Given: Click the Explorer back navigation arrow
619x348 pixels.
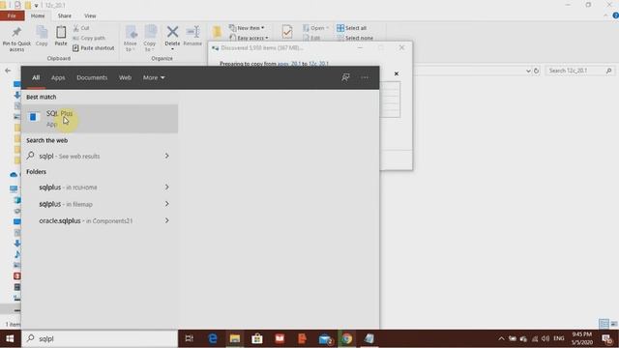Looking at the screenshot, I should [x=8, y=71].
